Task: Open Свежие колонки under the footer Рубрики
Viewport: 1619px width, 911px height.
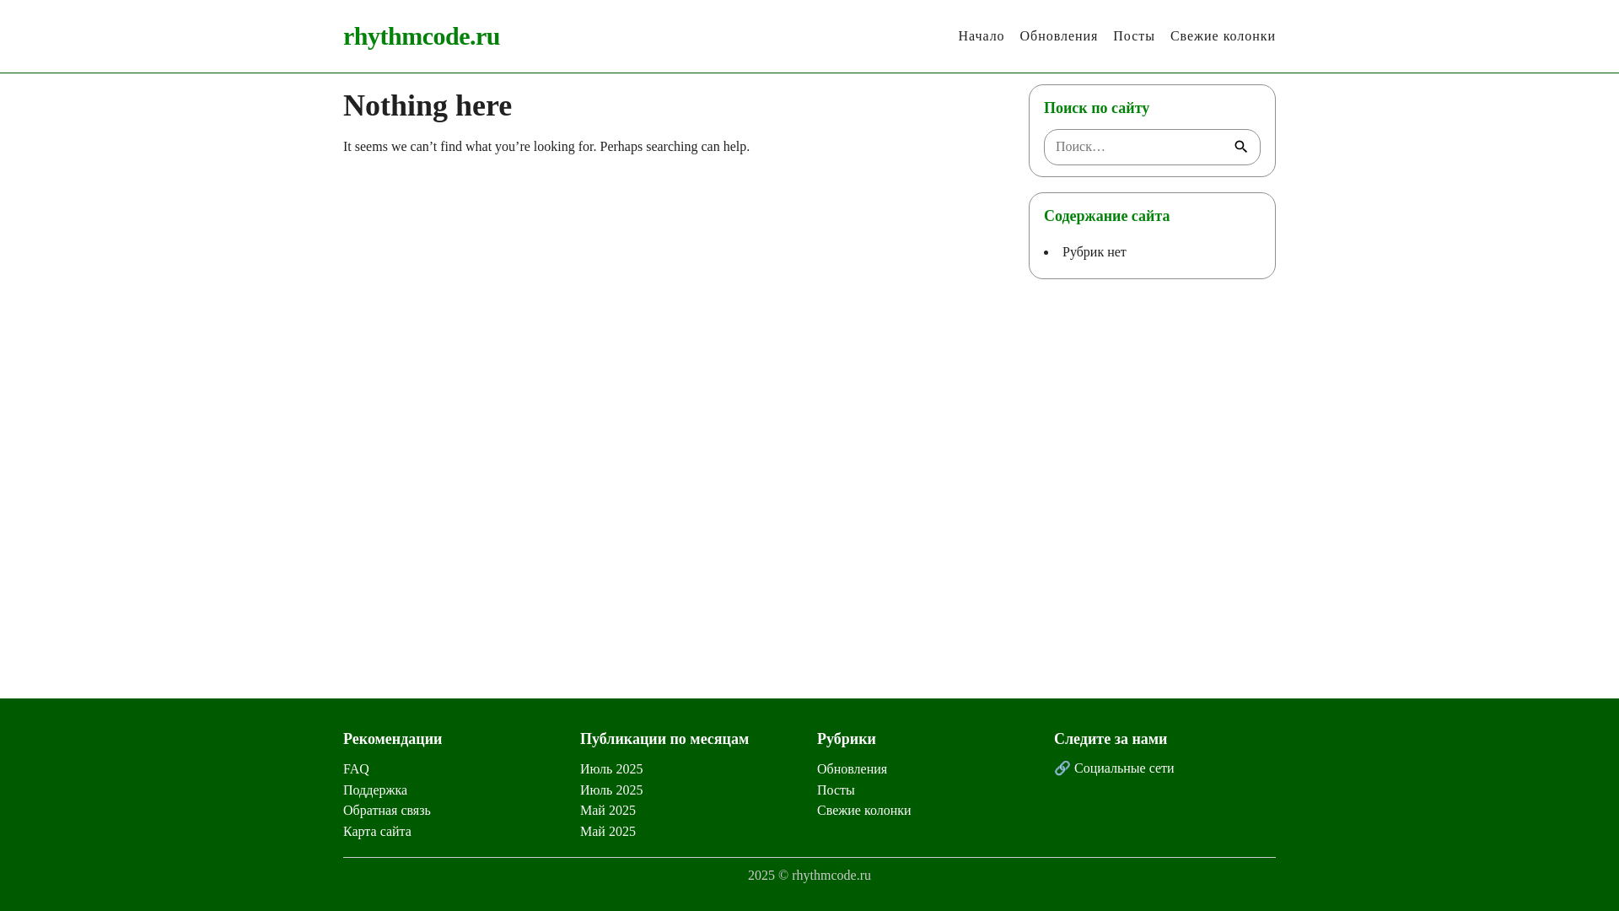Action: [x=863, y=811]
